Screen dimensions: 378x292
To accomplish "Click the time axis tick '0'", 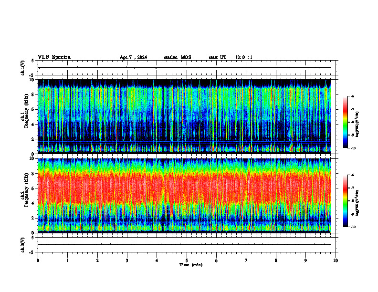I will tap(38, 261).
